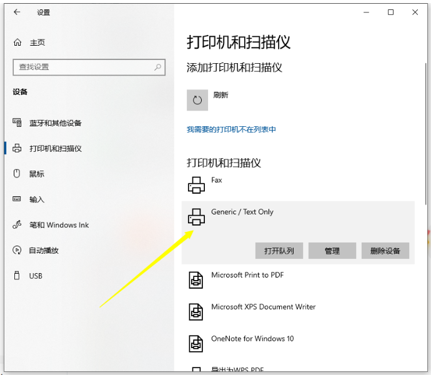Open Bluetooth and other devices page
This screenshot has height=375, width=431.
tap(55, 123)
